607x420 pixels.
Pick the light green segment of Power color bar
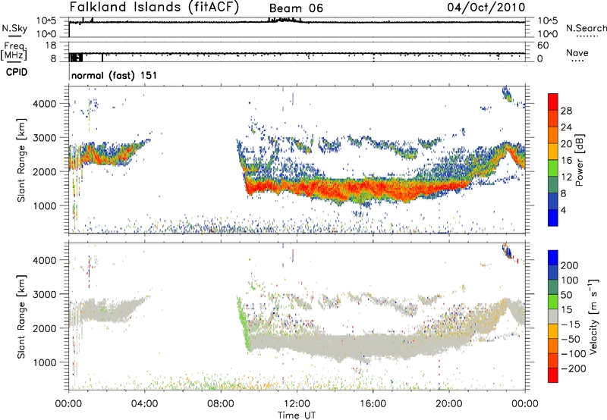pos(553,168)
